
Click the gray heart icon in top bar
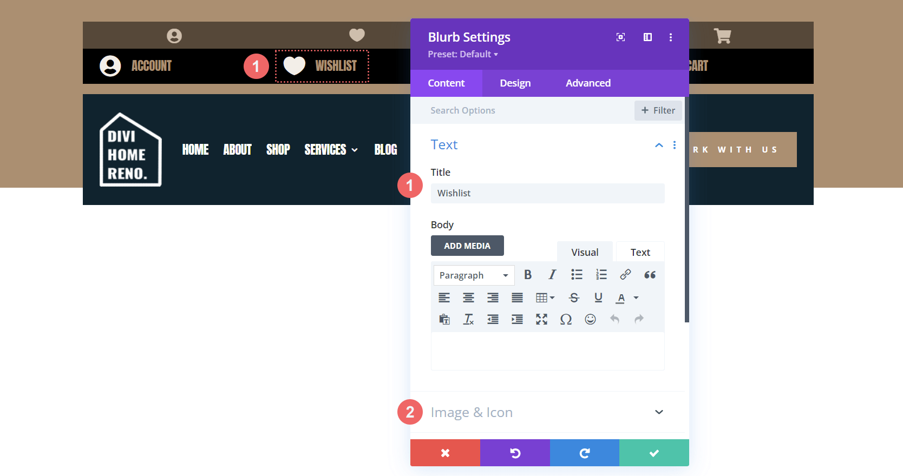coord(357,35)
